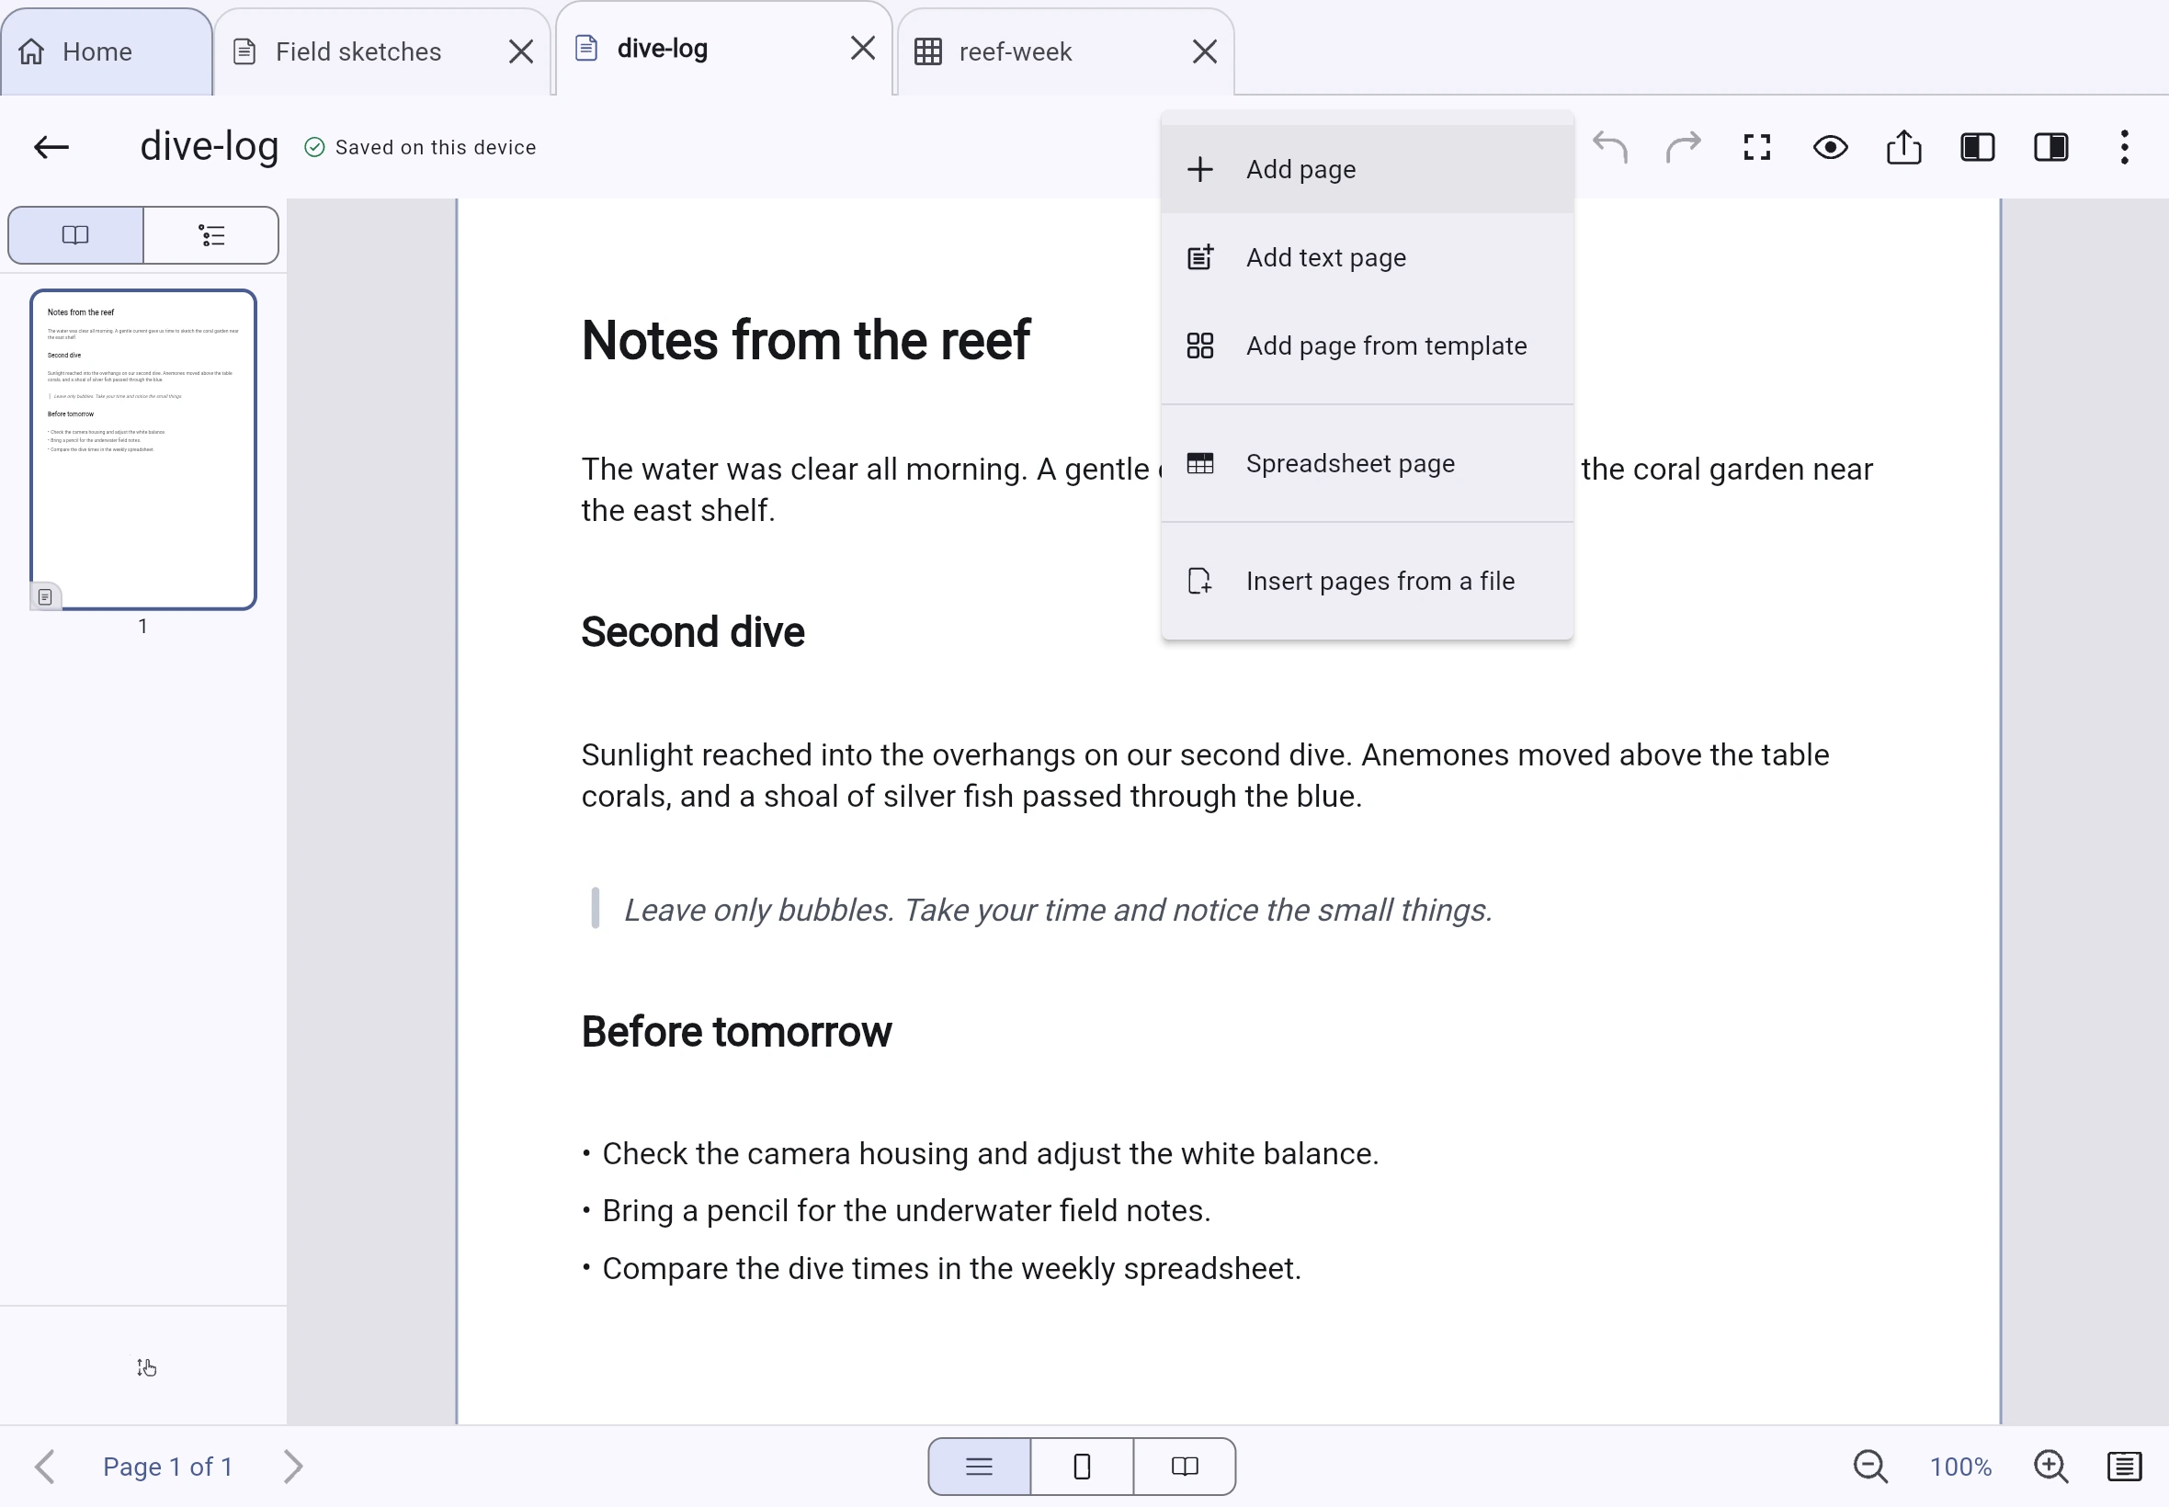The width and height of the screenshot is (2169, 1507).
Task: Switch sidebar to outline list view
Action: [x=211, y=235]
